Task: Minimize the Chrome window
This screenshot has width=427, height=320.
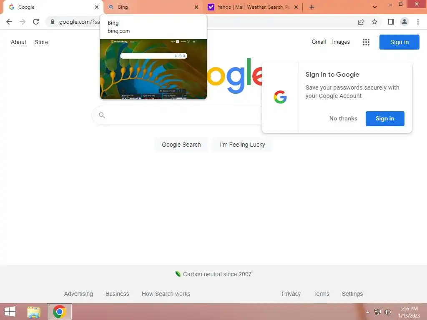Action: pos(390,5)
